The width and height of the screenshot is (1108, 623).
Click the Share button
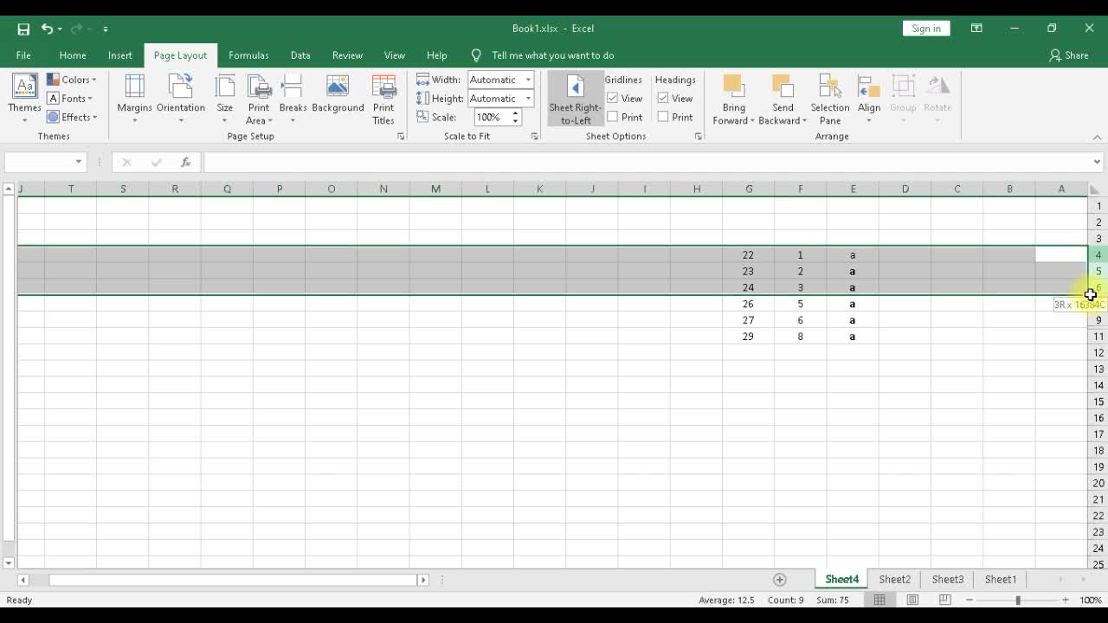tap(1069, 55)
